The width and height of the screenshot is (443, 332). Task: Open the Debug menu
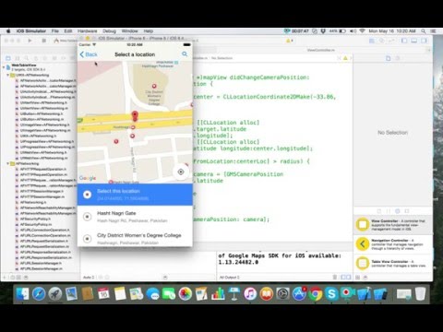tap(109, 31)
